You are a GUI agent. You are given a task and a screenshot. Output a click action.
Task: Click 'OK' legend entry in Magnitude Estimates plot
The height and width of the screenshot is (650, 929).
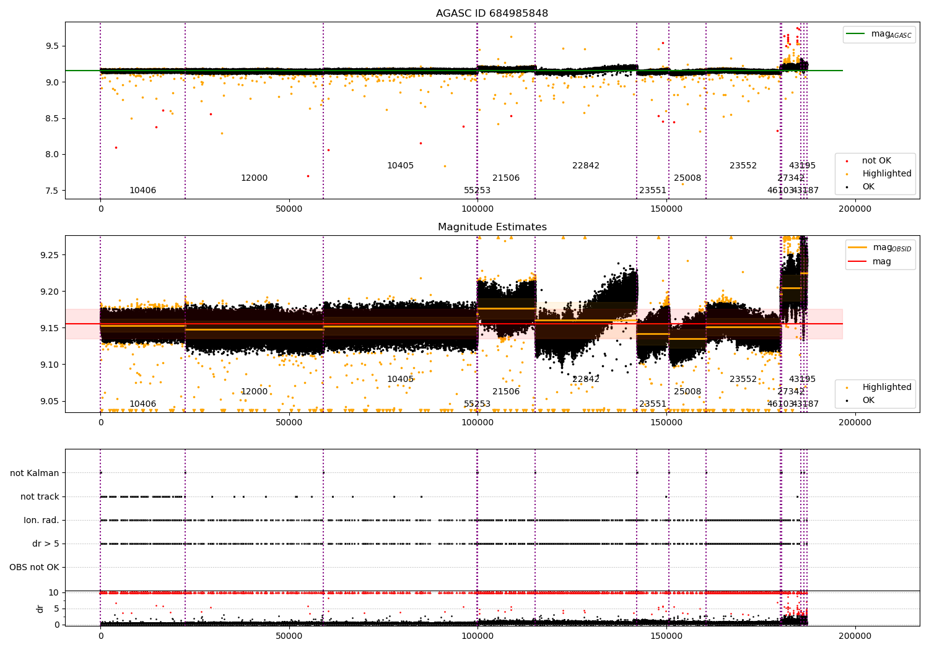tap(861, 401)
